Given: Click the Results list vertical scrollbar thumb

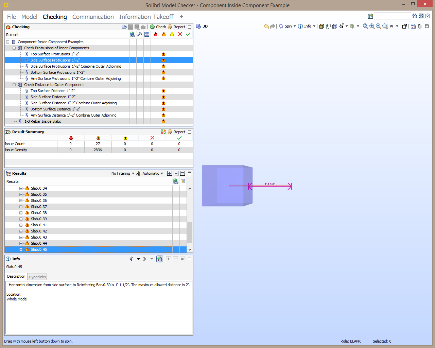Looking at the screenshot, I should 190,232.
